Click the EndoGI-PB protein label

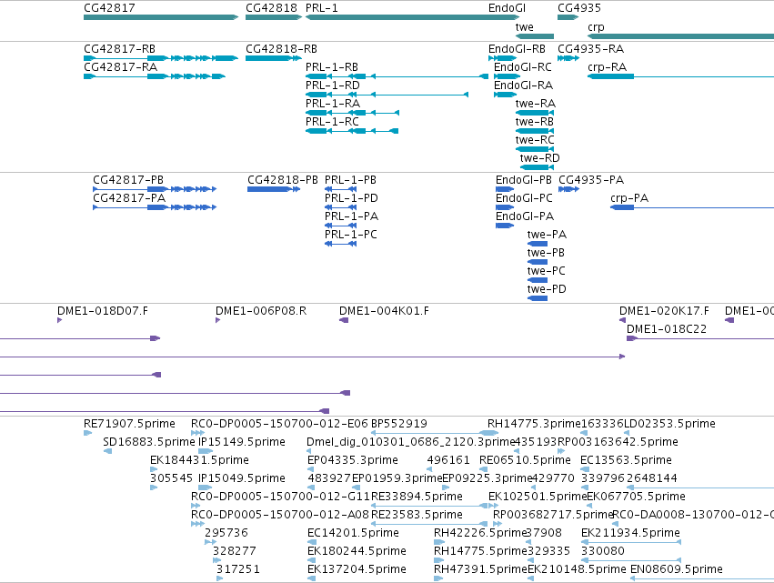click(524, 180)
